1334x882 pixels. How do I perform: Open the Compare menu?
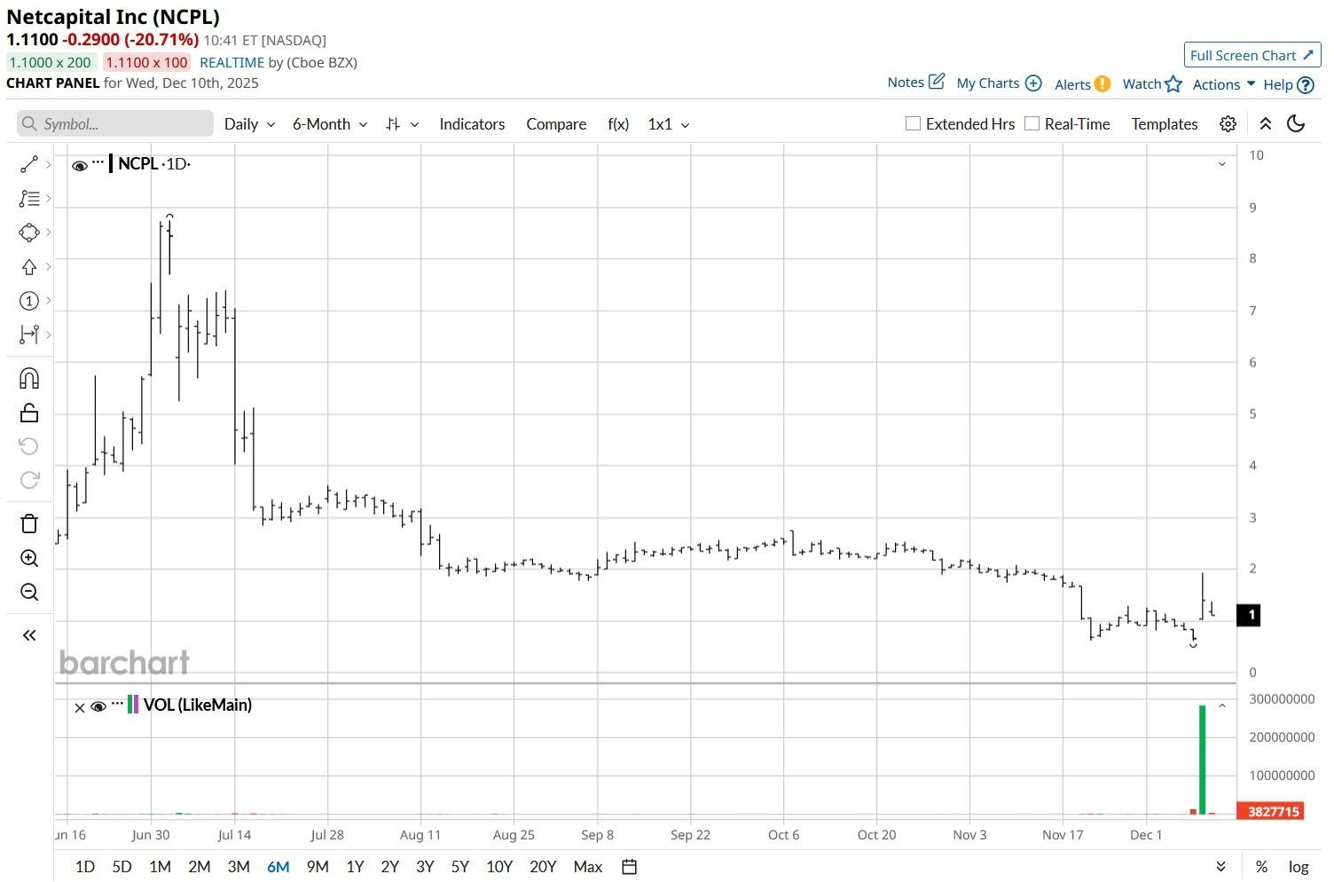click(556, 124)
